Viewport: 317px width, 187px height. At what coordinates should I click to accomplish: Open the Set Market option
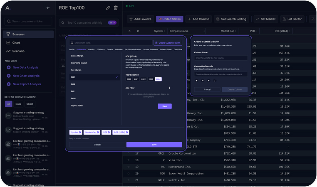266,19
